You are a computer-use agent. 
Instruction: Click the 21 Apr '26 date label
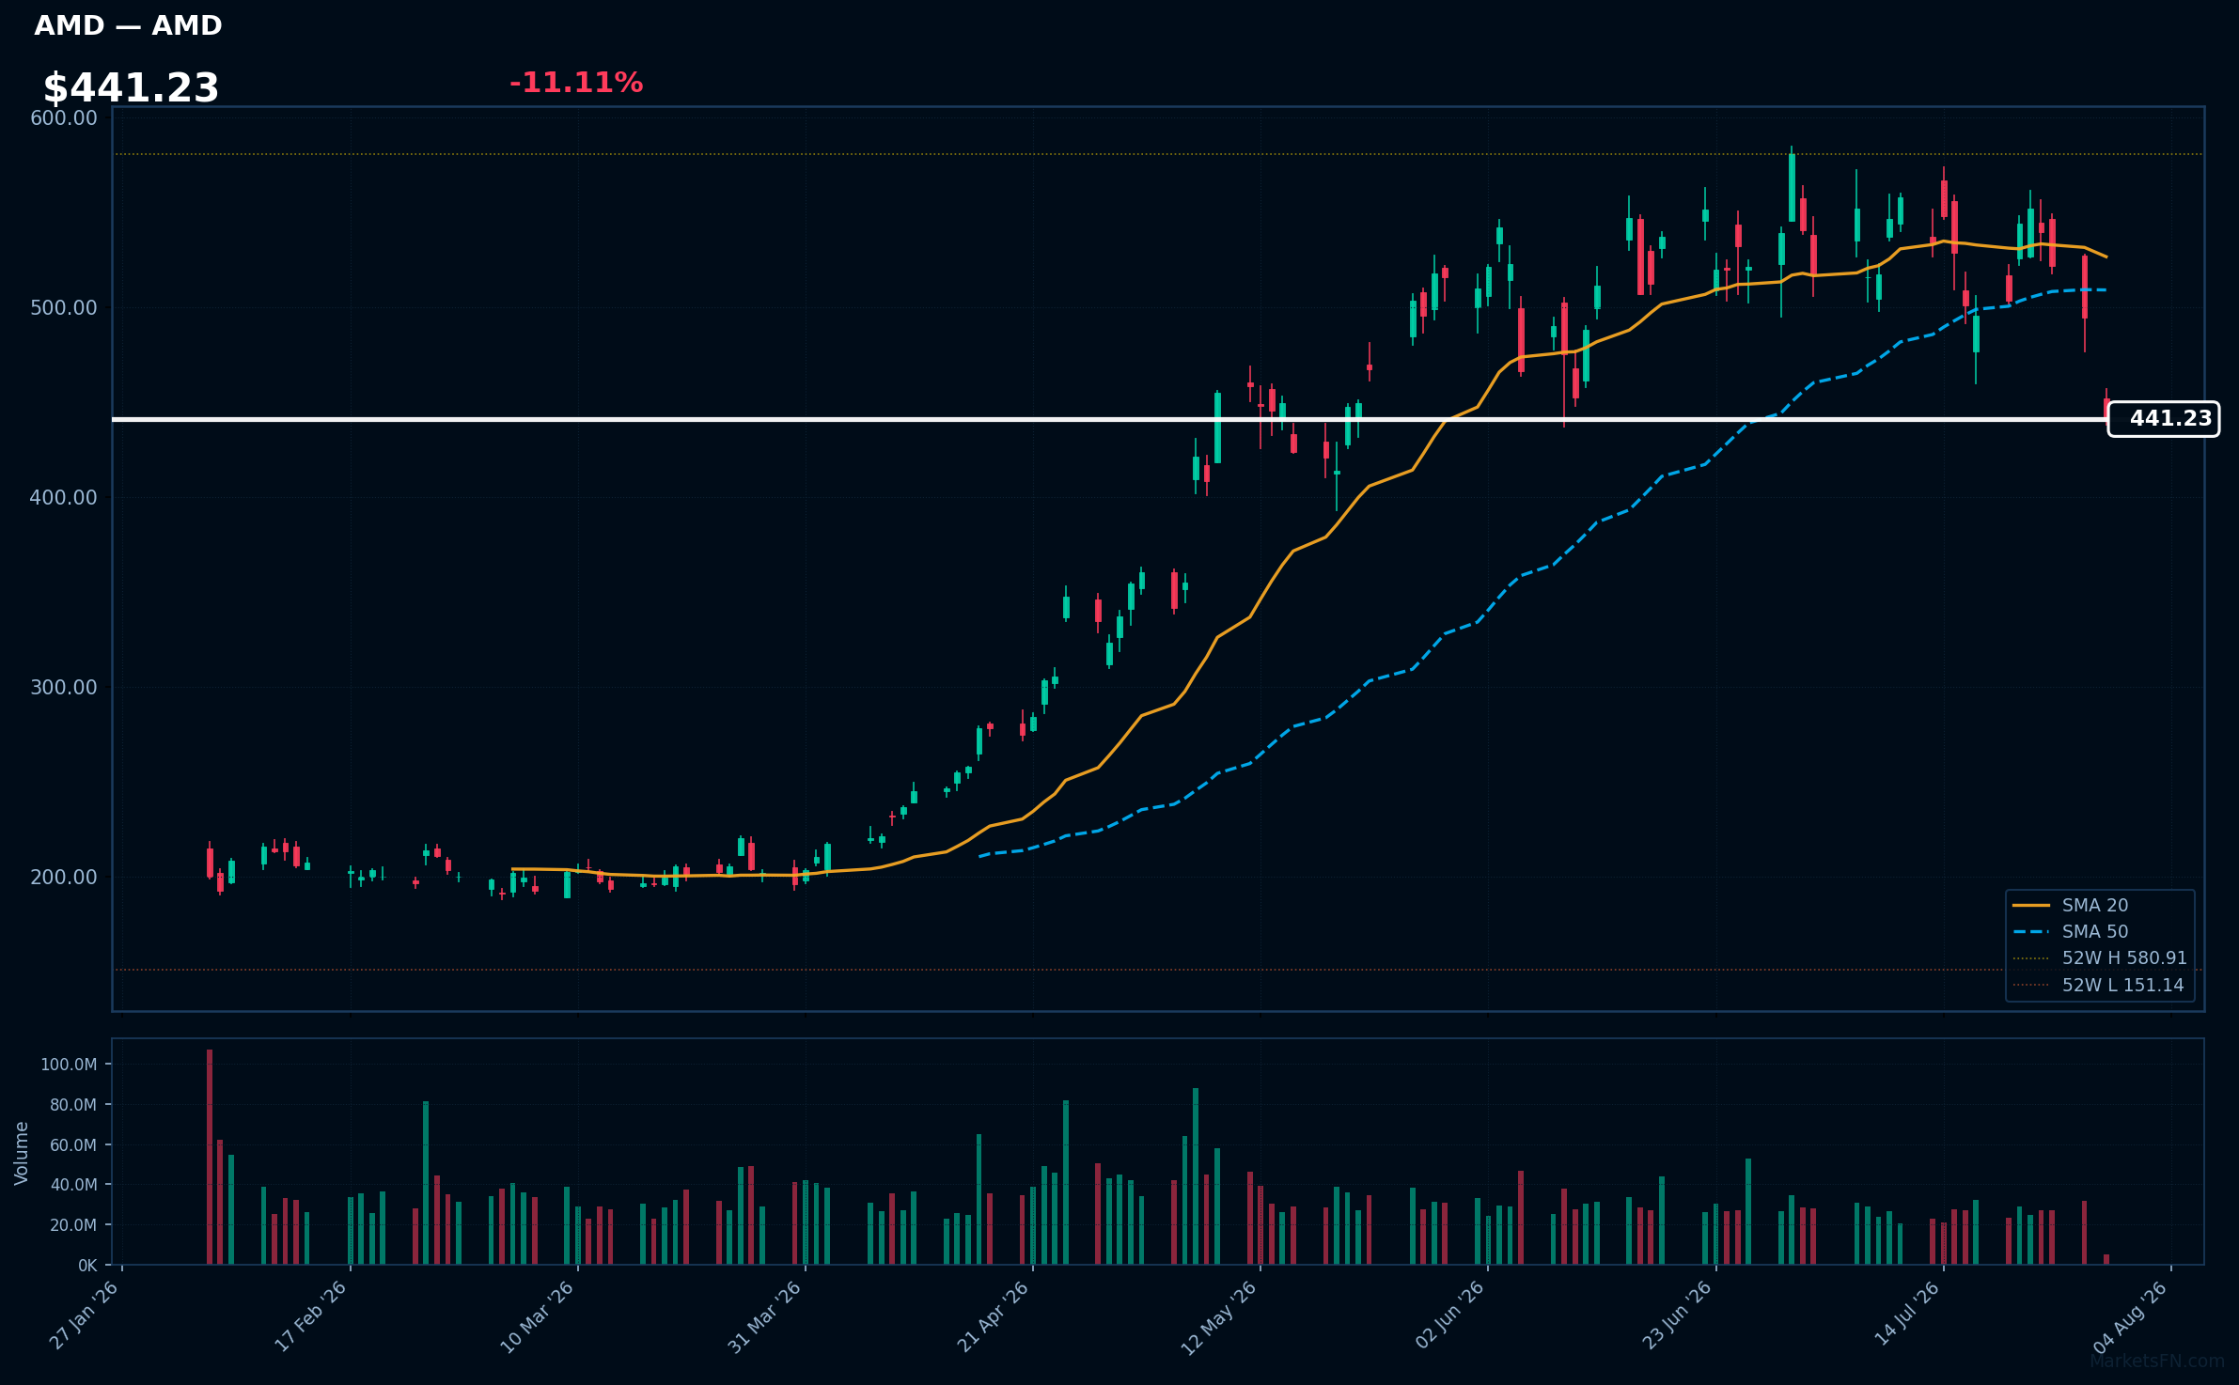tap(994, 1316)
